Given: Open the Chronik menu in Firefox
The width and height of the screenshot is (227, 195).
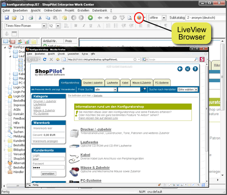Looking at the screenshot, I should pos(61,54).
